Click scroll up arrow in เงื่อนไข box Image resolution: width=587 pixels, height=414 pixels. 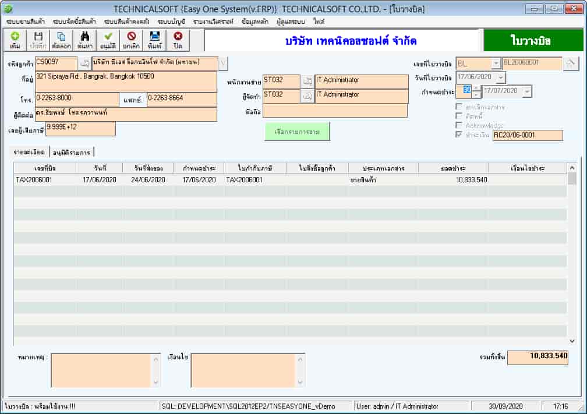click(300, 359)
